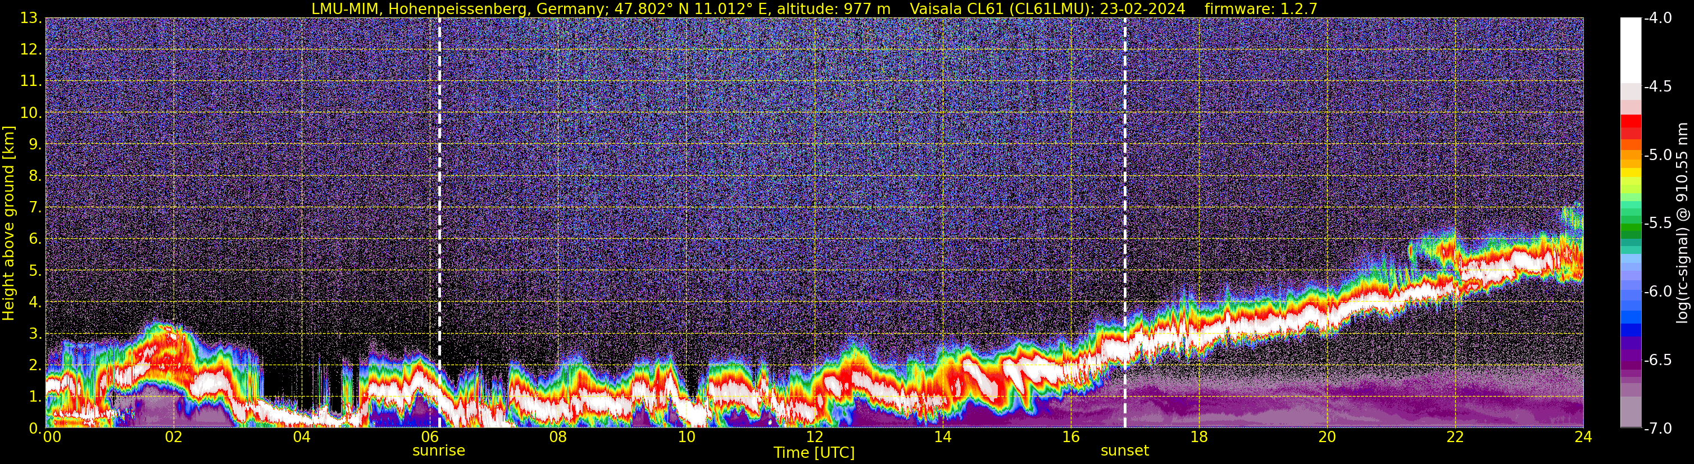This screenshot has width=1694, height=464.
Task: Click the time axis tick '22'
Action: (1455, 437)
